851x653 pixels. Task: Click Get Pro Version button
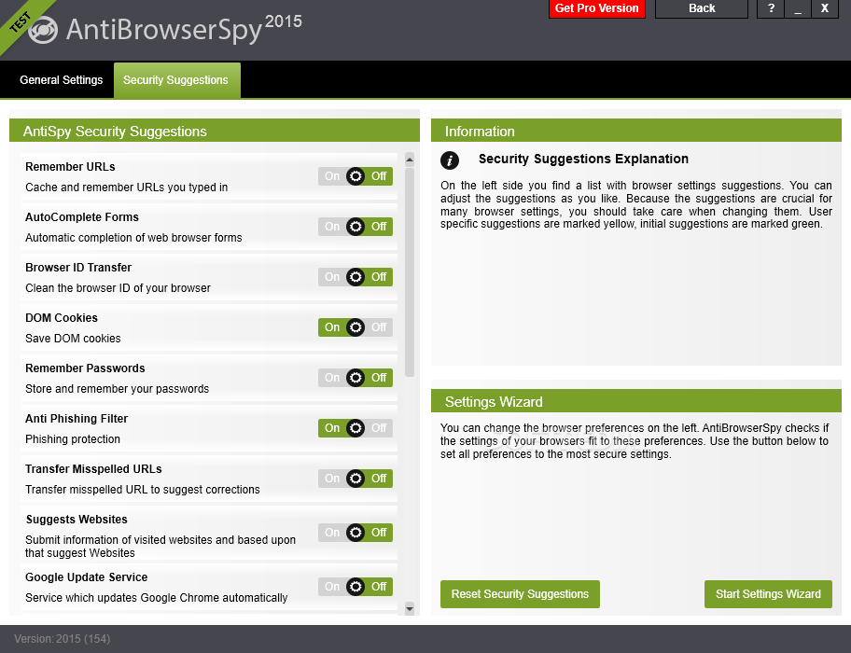point(596,8)
